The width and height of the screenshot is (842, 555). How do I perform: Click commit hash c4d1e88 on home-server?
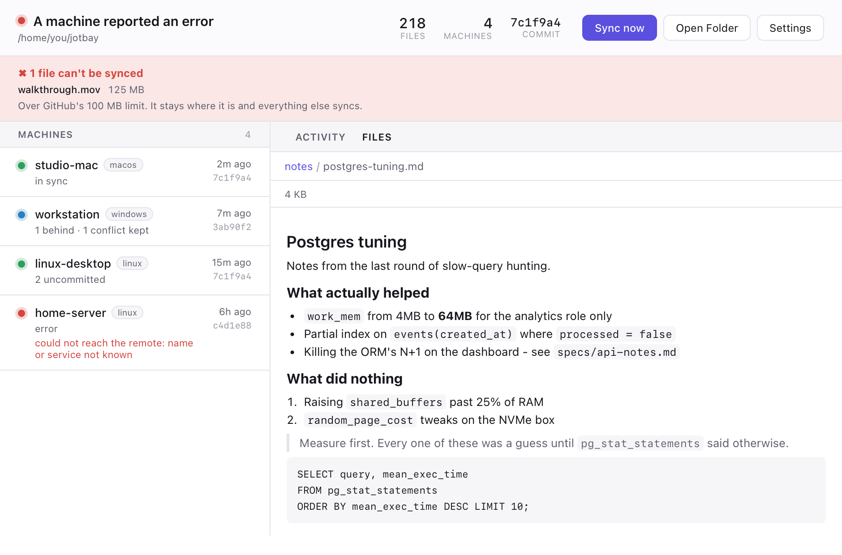coord(232,325)
